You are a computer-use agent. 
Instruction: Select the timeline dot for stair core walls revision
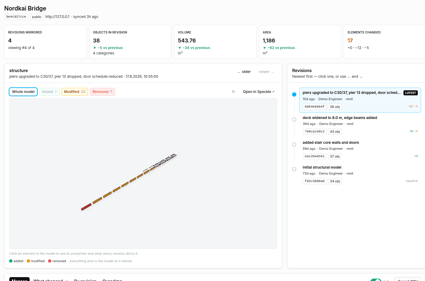pyautogui.click(x=294, y=144)
